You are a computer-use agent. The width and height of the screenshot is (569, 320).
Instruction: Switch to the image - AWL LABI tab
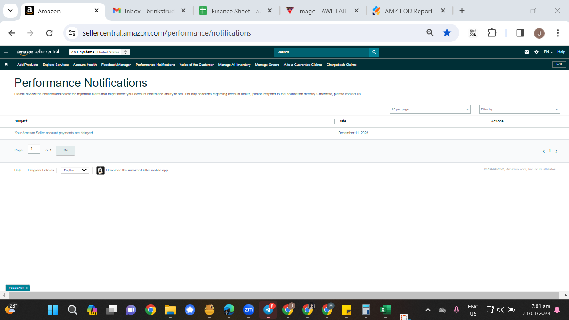click(323, 11)
